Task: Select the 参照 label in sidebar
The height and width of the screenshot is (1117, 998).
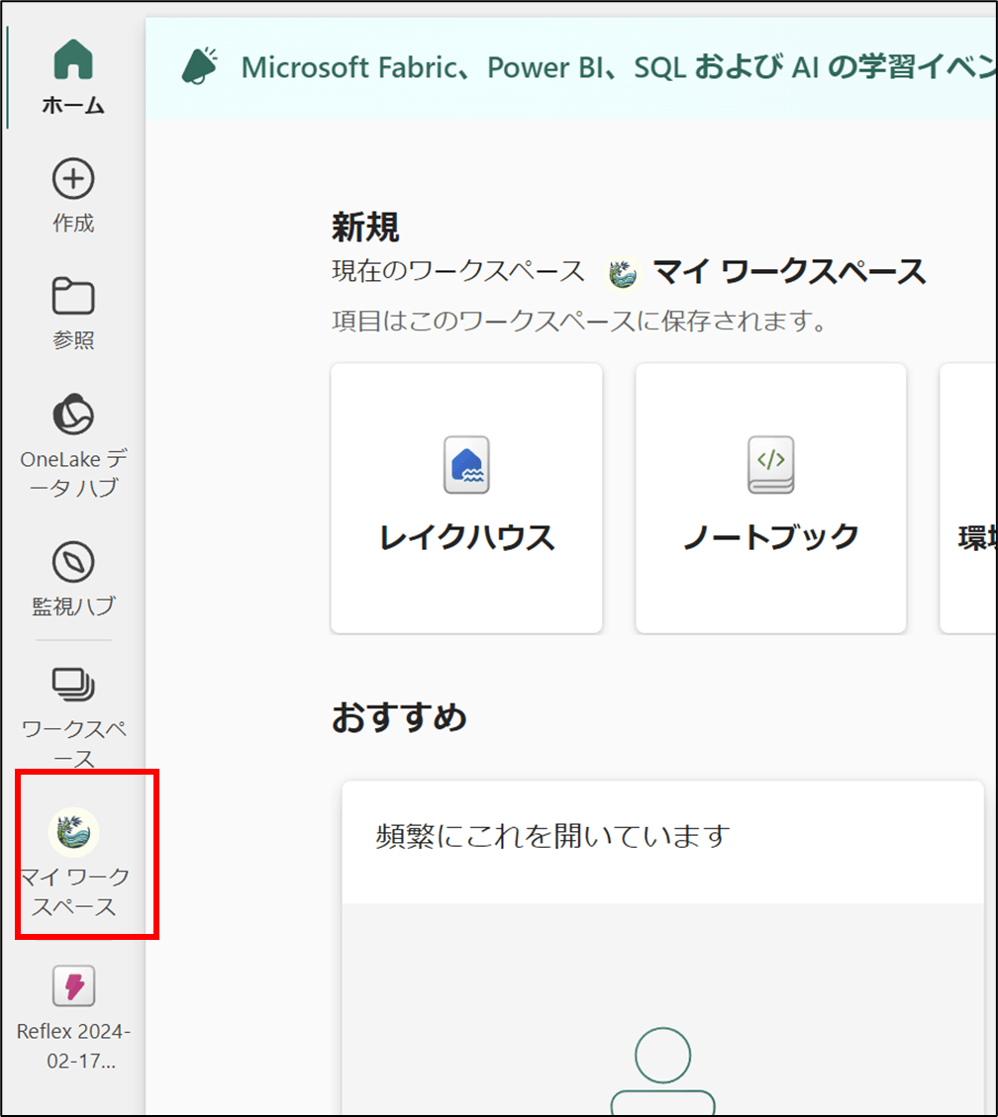Action: tap(73, 339)
